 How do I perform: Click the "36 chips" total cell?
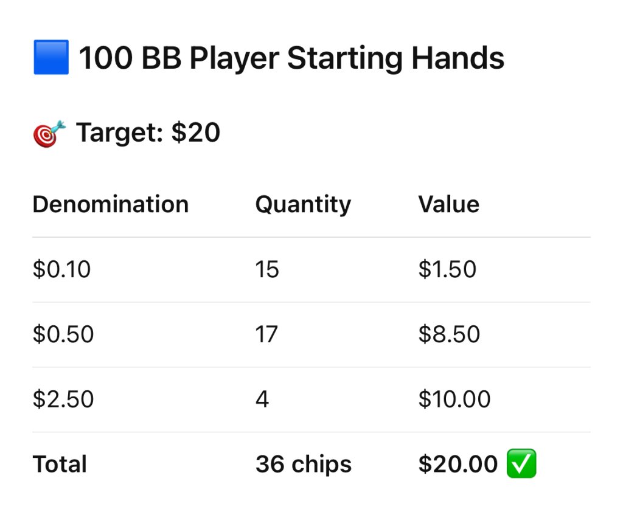303,465
